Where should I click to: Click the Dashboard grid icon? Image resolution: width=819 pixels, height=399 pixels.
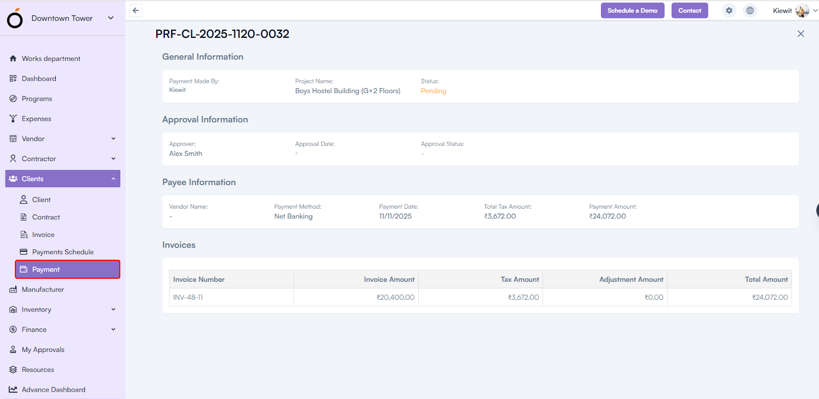pyautogui.click(x=13, y=78)
